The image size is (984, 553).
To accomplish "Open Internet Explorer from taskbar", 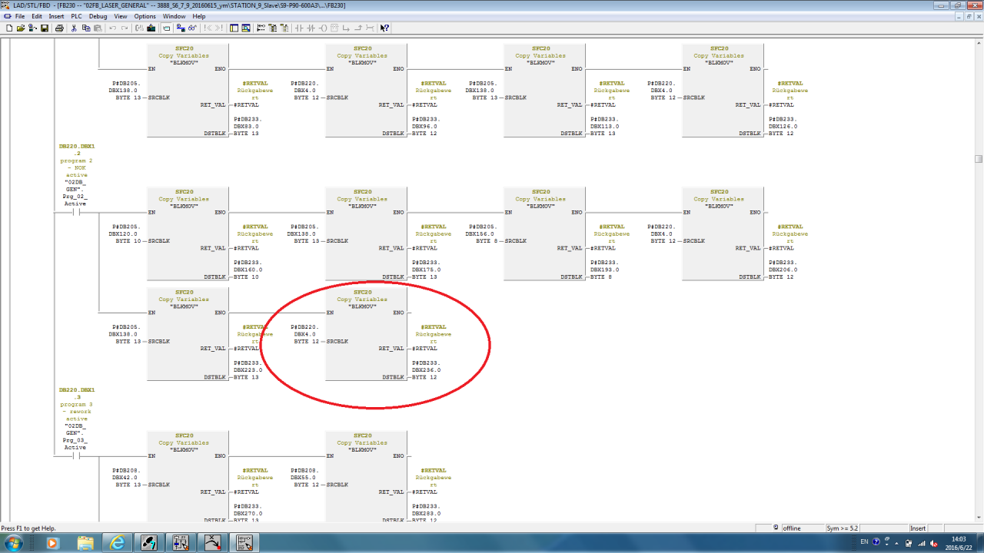I will click(117, 543).
